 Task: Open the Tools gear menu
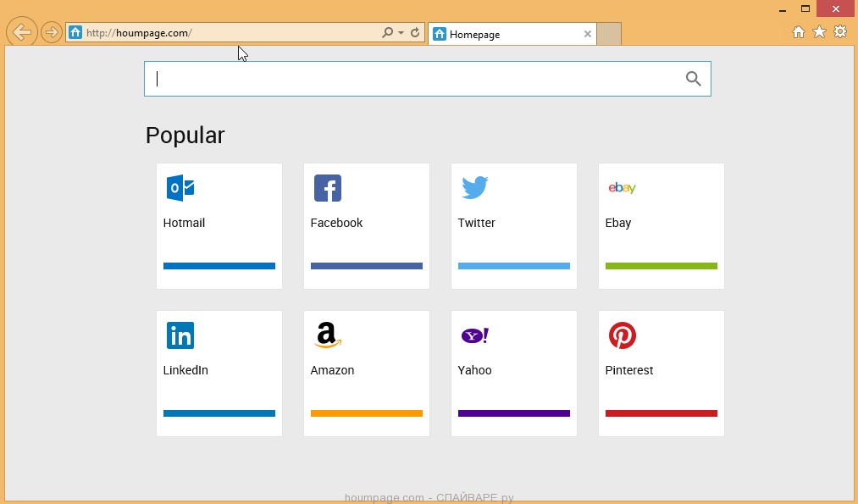click(x=840, y=31)
